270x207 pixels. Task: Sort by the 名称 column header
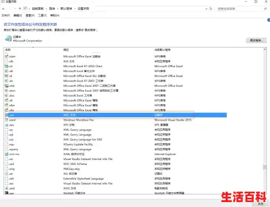click(x=8, y=50)
